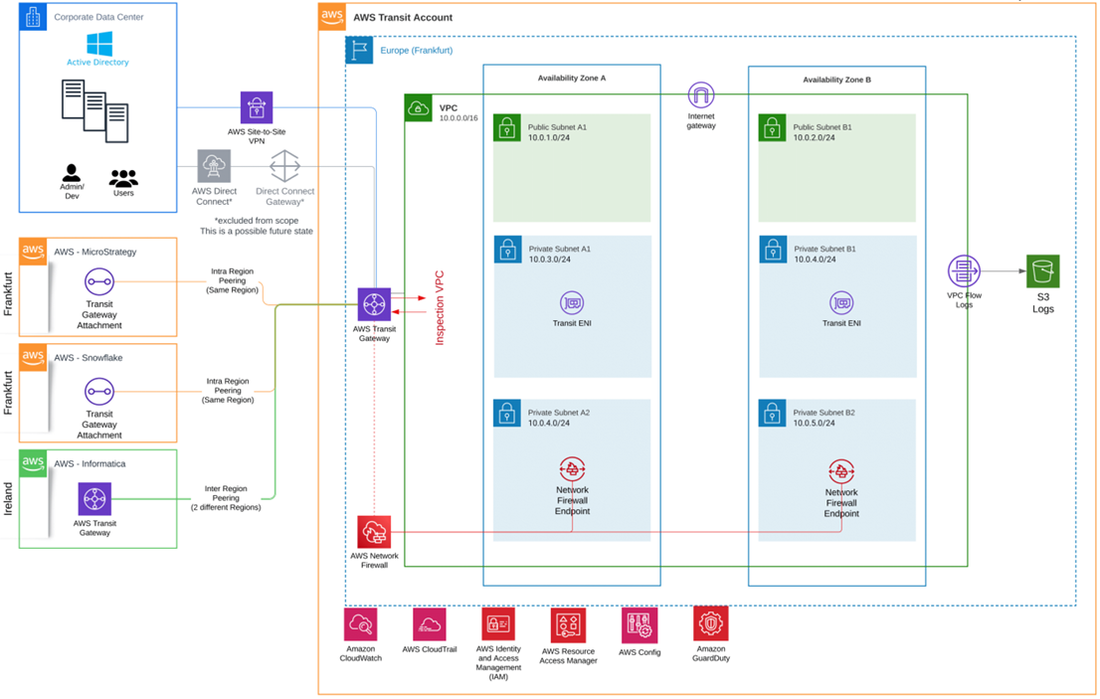Click the Users group icon
Viewport: 1100px width, 699px height.
[x=123, y=178]
